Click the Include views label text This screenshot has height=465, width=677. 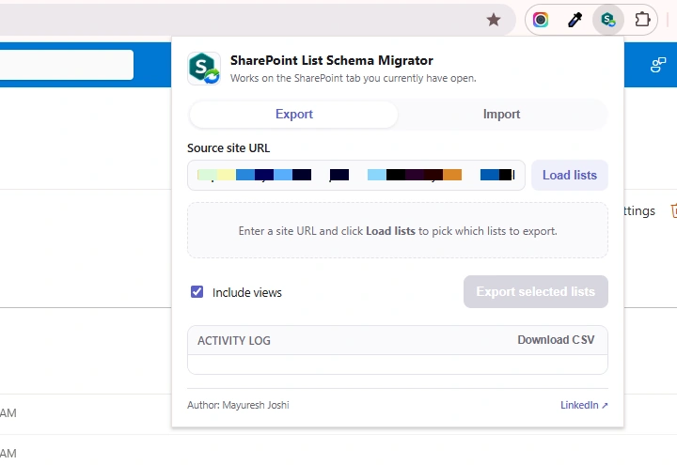[x=247, y=292]
